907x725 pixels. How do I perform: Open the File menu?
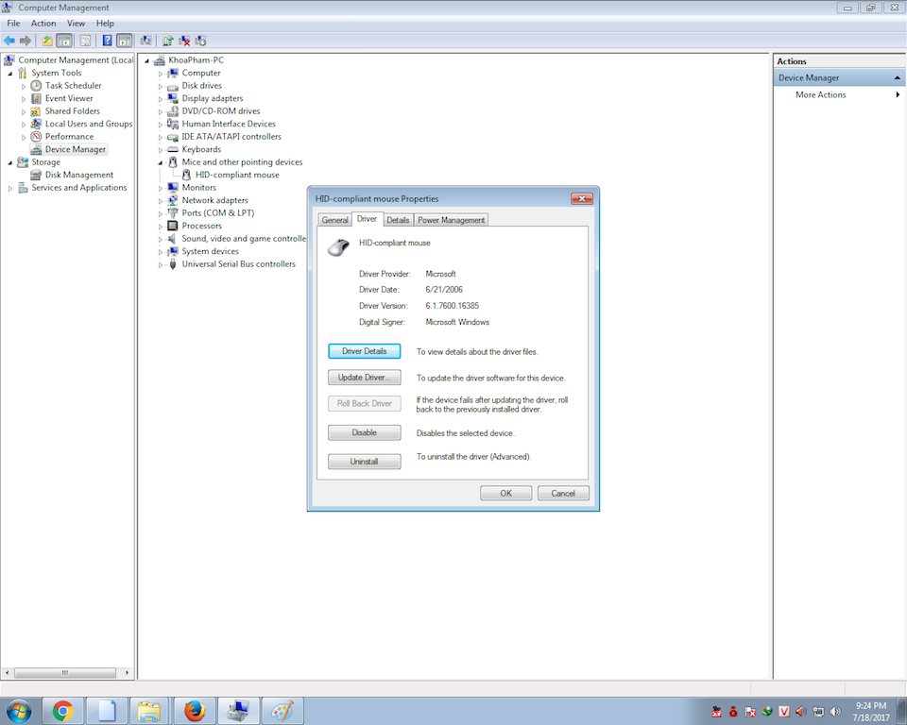pyautogui.click(x=13, y=23)
